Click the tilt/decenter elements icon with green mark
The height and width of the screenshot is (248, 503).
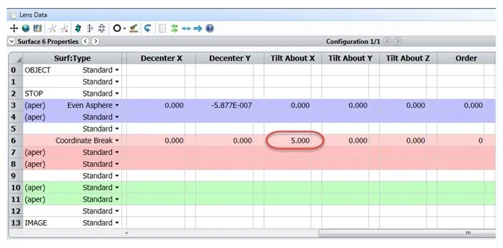(x=52, y=29)
